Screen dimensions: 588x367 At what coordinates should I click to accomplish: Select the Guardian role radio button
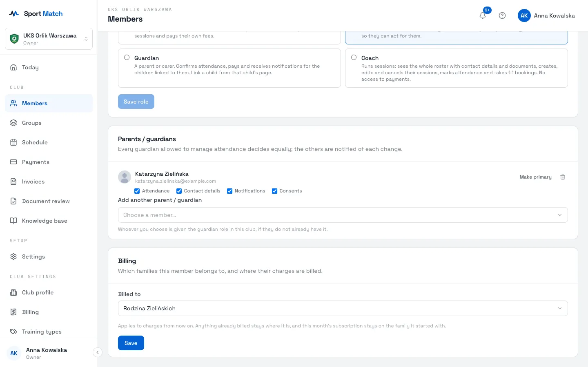[127, 57]
